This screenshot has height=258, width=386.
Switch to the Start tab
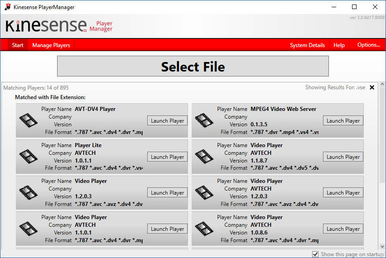pyautogui.click(x=18, y=45)
